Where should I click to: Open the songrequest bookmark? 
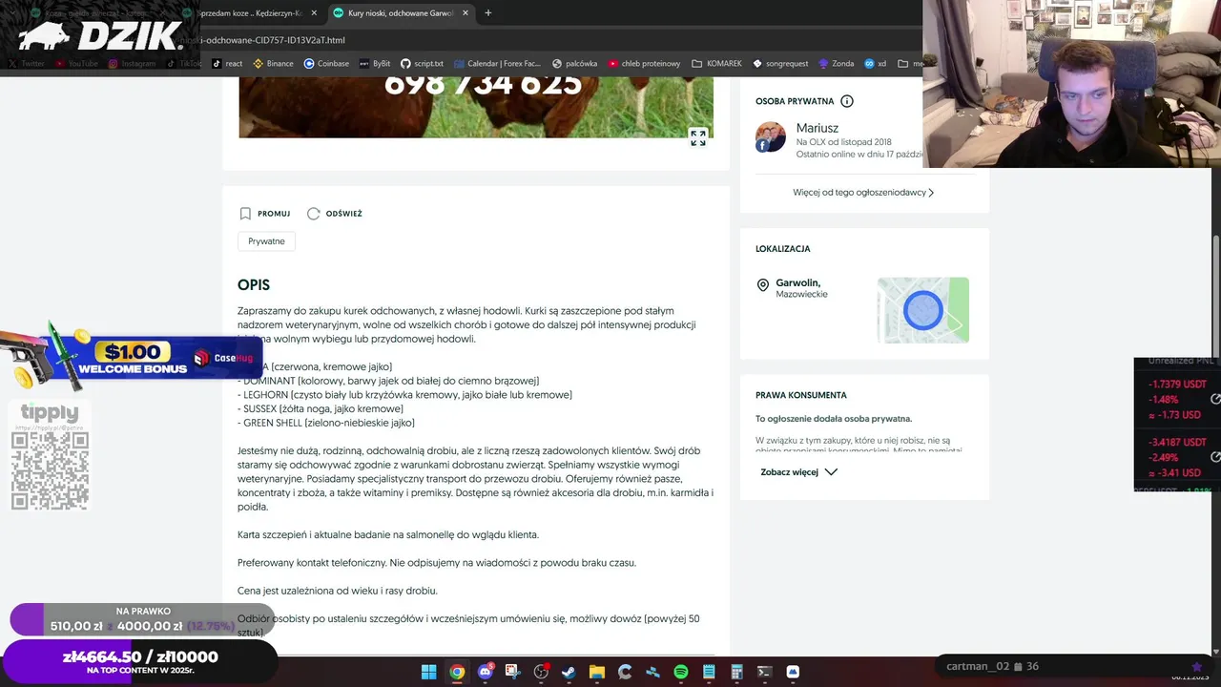[780, 64]
